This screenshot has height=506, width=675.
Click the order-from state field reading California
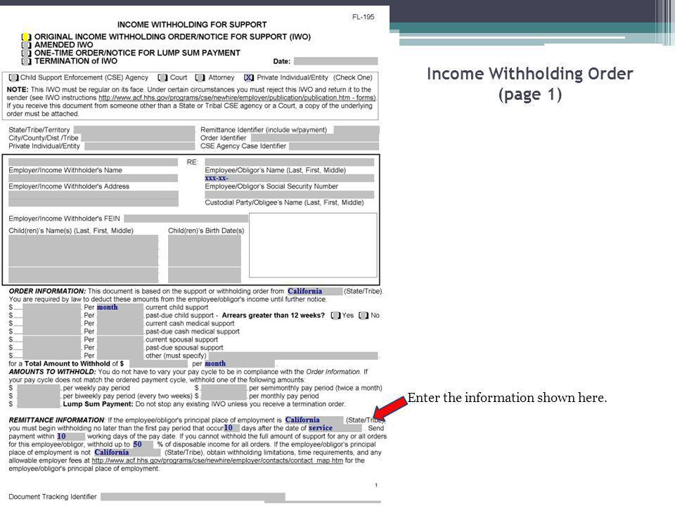tap(315, 292)
